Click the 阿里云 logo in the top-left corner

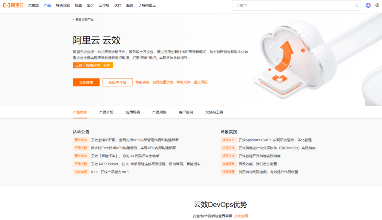click(14, 5)
